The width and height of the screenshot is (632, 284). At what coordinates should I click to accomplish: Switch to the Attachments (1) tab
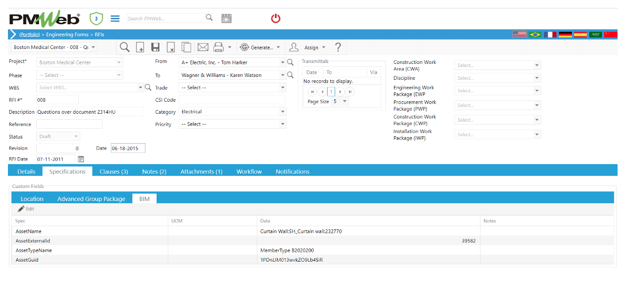(x=201, y=171)
